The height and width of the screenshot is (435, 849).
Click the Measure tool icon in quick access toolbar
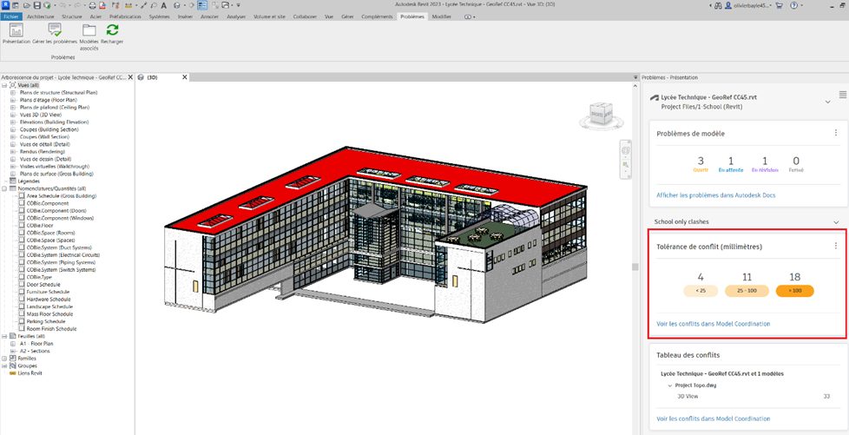tap(128, 5)
